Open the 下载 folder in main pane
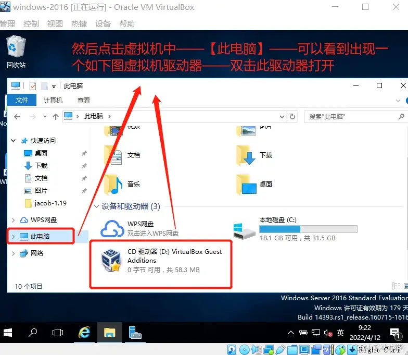 tap(254, 155)
